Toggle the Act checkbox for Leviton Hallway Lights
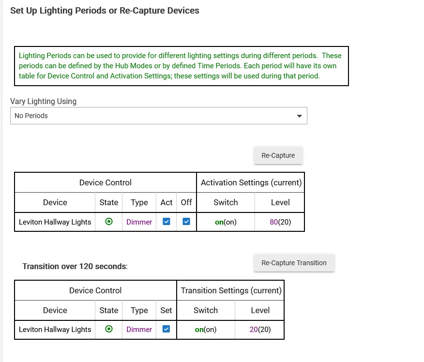424x362 pixels. tap(167, 222)
